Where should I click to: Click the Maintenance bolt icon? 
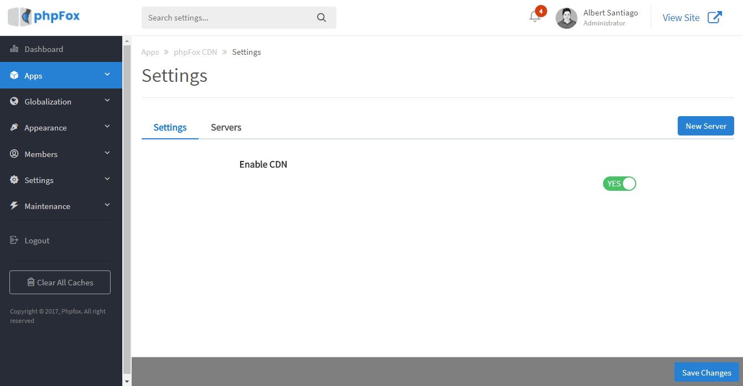point(14,206)
